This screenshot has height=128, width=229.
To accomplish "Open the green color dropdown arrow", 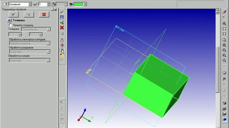I will (85, 4).
